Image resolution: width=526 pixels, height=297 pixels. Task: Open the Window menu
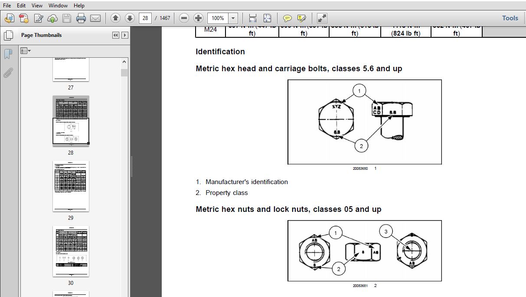tap(58, 6)
